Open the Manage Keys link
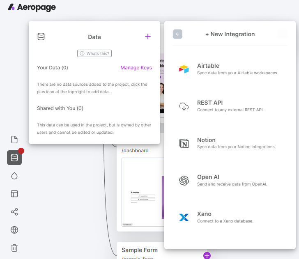This screenshot has height=259, width=299. 136,68
